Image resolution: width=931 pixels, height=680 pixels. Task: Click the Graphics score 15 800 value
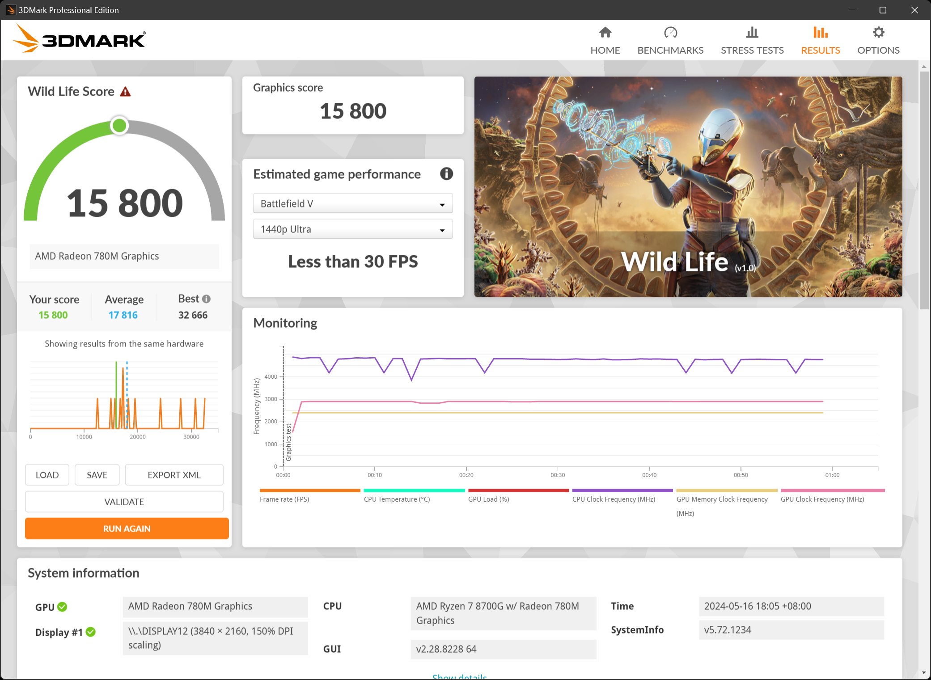pos(353,111)
